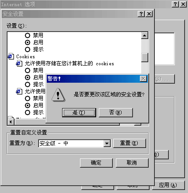Screen dimensions: 188x193
Task: Click the help question mark in Internet 选项 title
Action: [175, 4]
